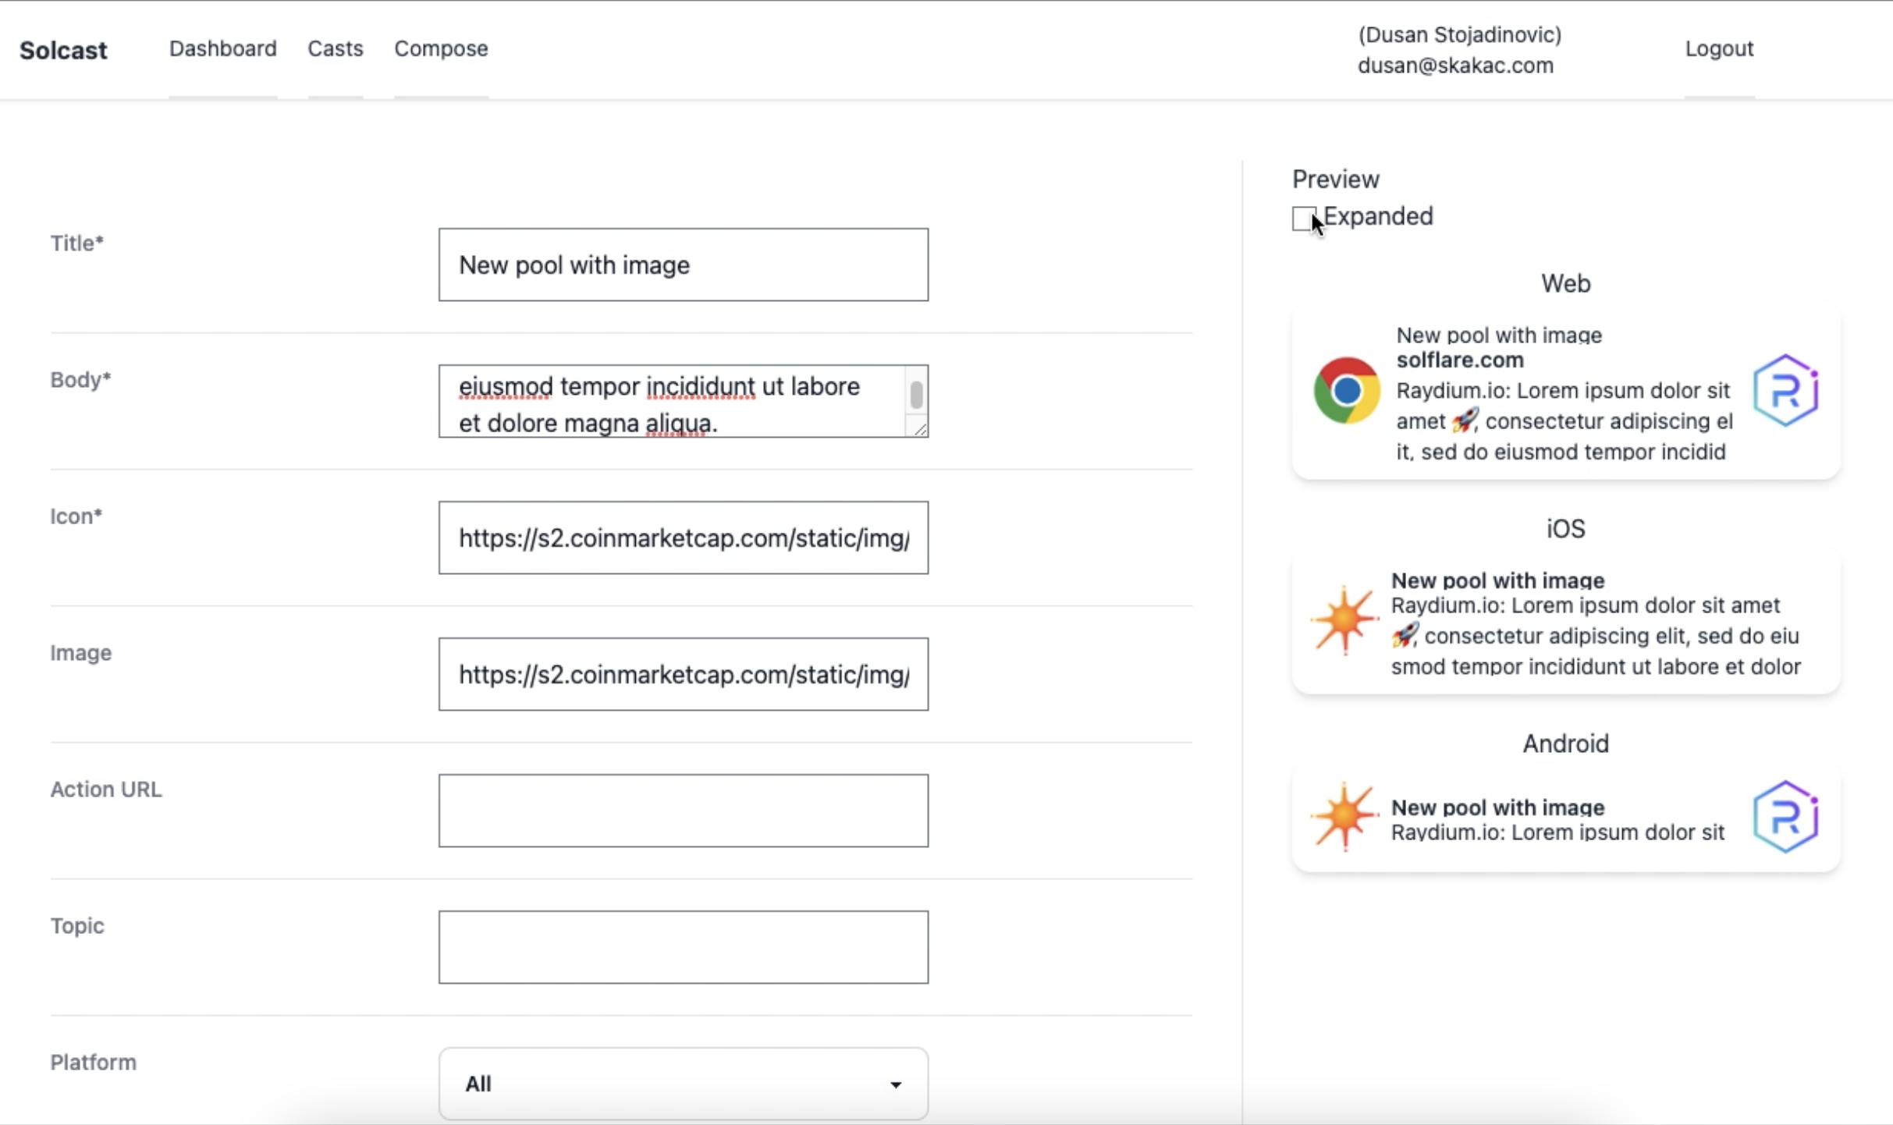Open the Dashboard nav item
This screenshot has width=1893, height=1125.
[x=223, y=48]
